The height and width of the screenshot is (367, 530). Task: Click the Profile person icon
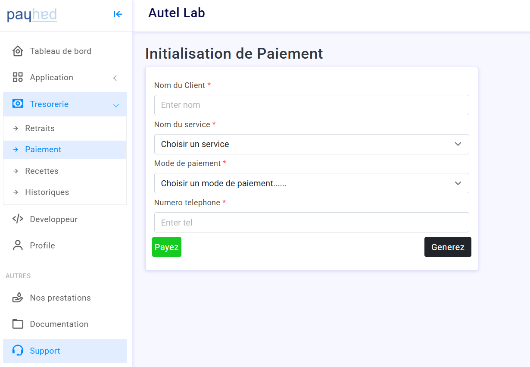[x=17, y=245]
